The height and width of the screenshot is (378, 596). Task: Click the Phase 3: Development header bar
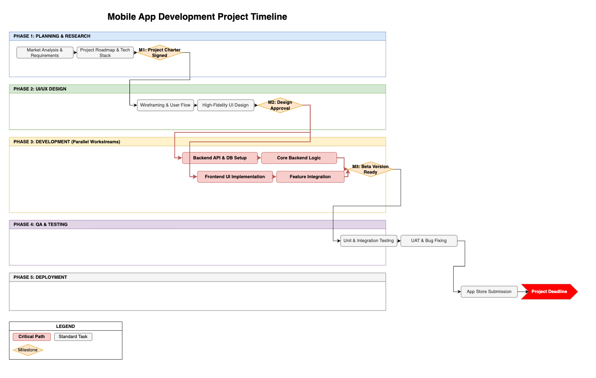[x=197, y=142]
